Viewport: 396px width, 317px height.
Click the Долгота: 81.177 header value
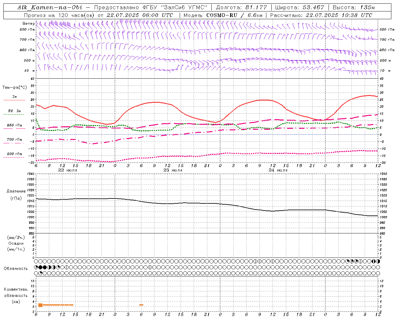coord(241,7)
